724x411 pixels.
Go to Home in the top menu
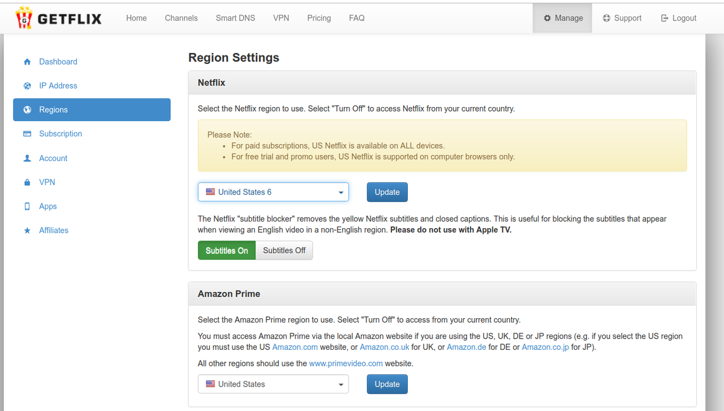tap(136, 18)
